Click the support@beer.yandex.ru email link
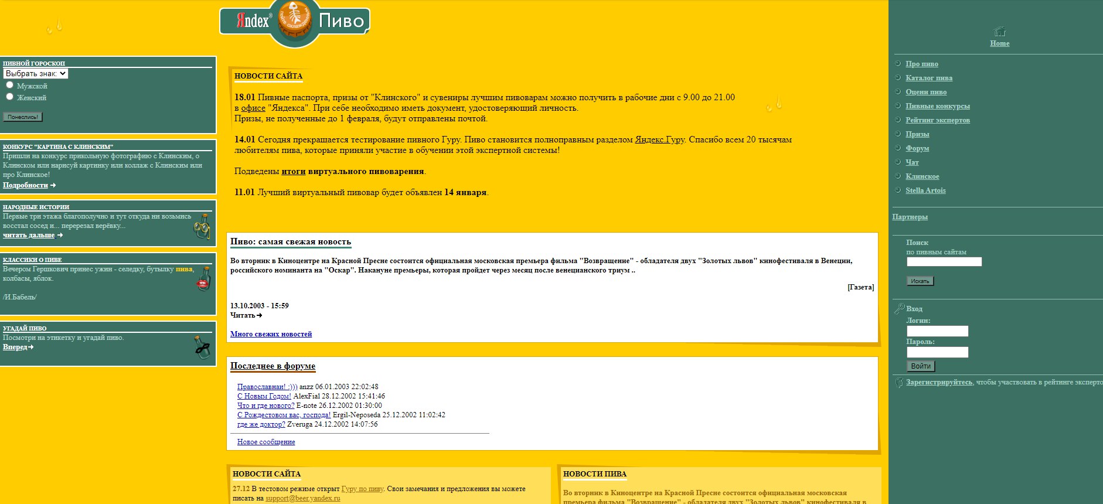 pos(303,498)
